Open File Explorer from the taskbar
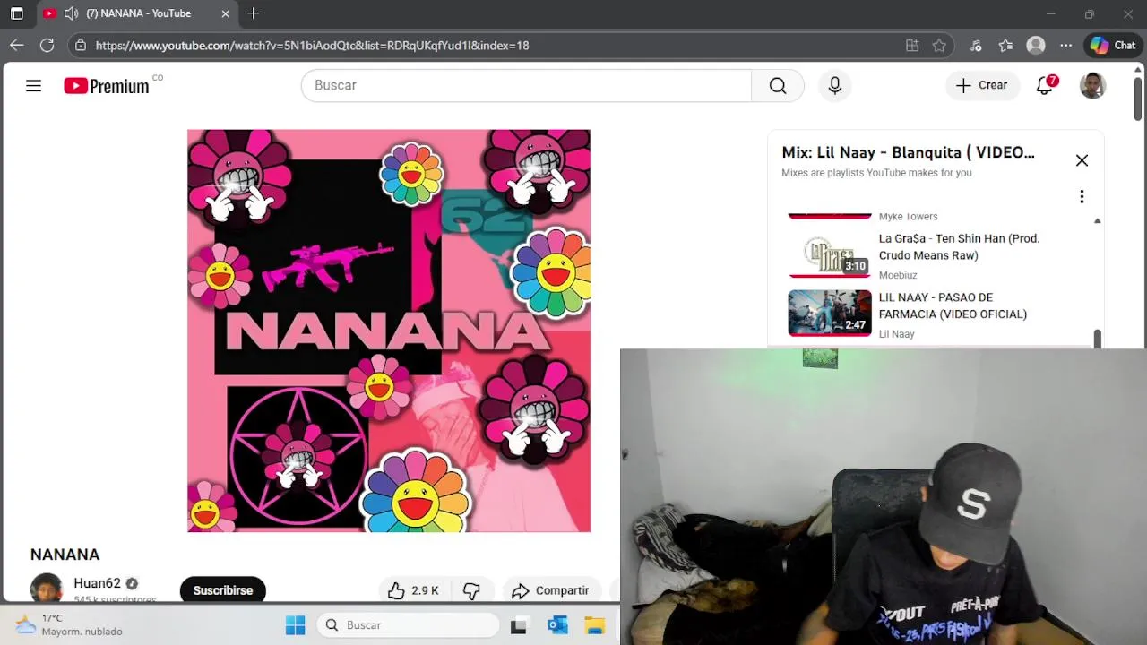This screenshot has height=645, width=1147. [x=595, y=625]
